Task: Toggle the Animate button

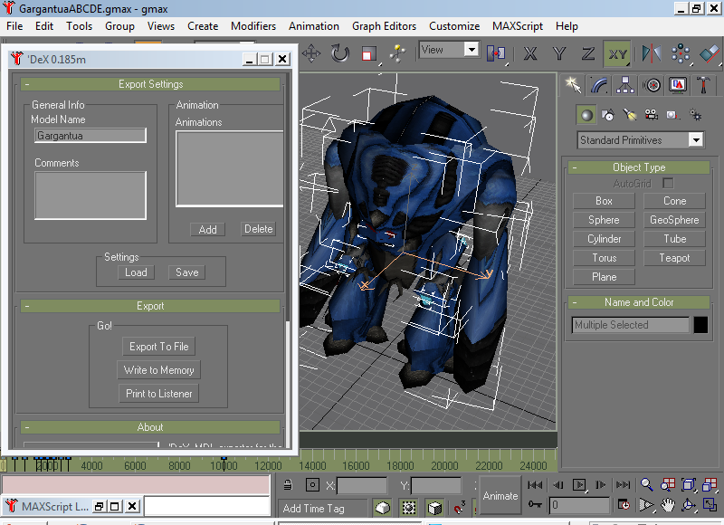Action: [500, 495]
